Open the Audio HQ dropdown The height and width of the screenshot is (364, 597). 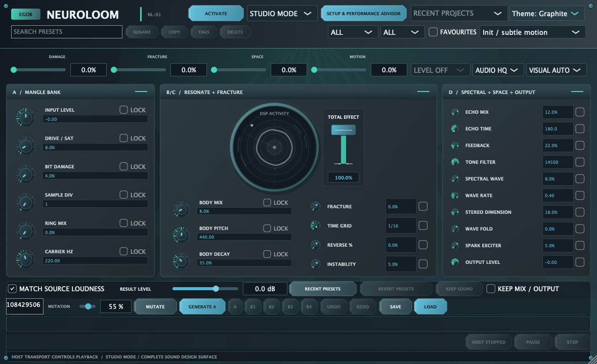[x=498, y=70]
